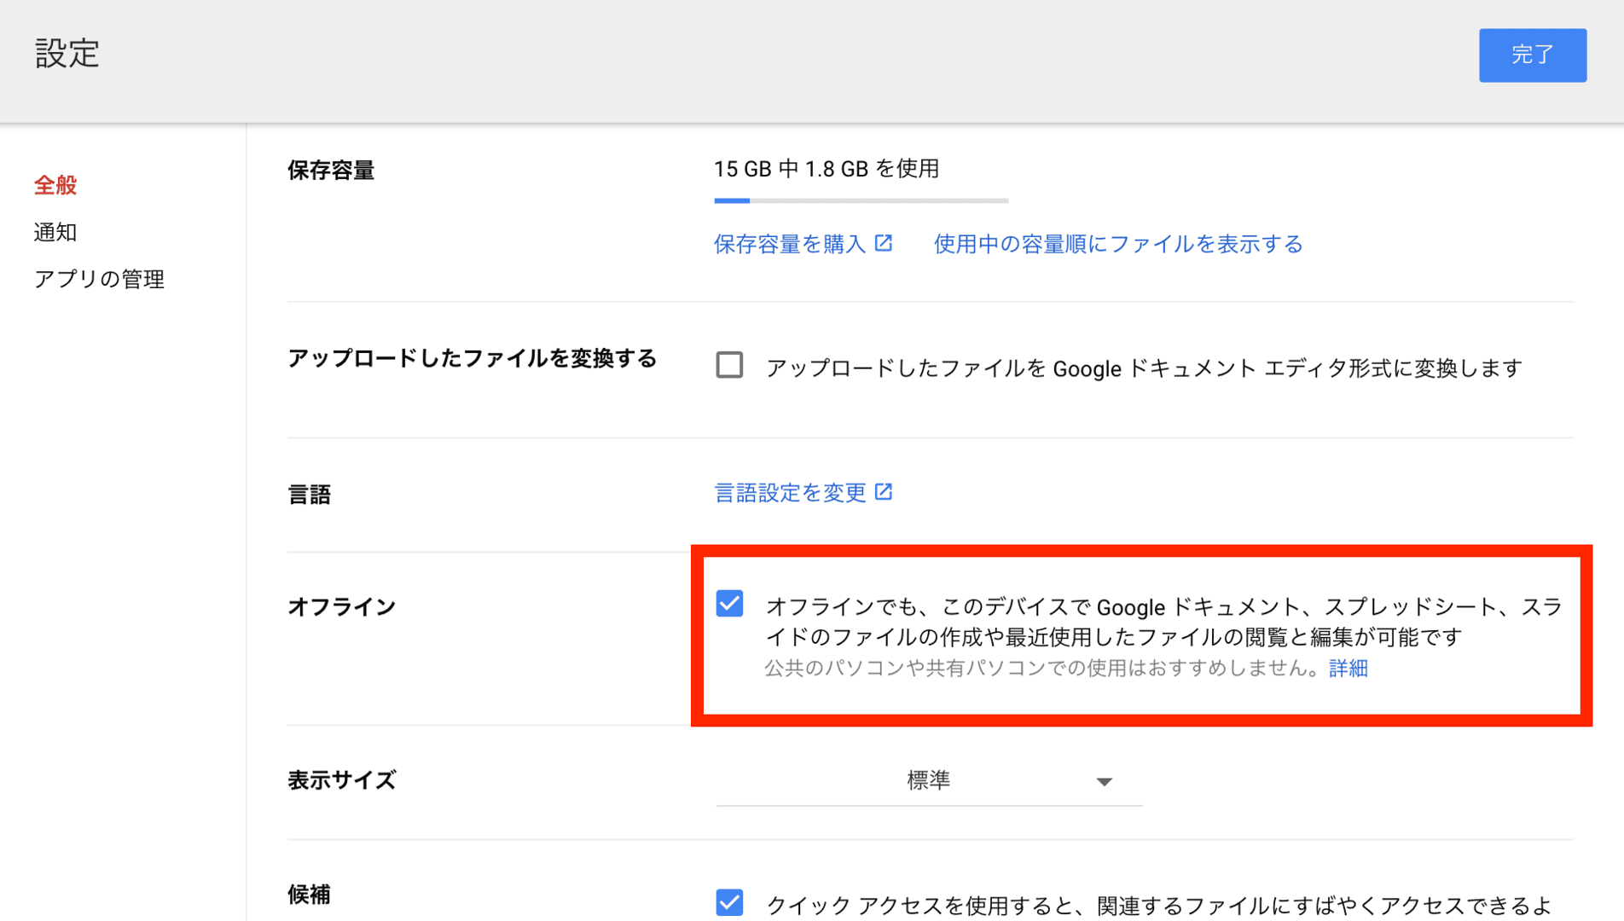Image resolution: width=1624 pixels, height=921 pixels.
Task: Click the 15 GB 中 1.8 GB usage text
Action: pos(826,169)
